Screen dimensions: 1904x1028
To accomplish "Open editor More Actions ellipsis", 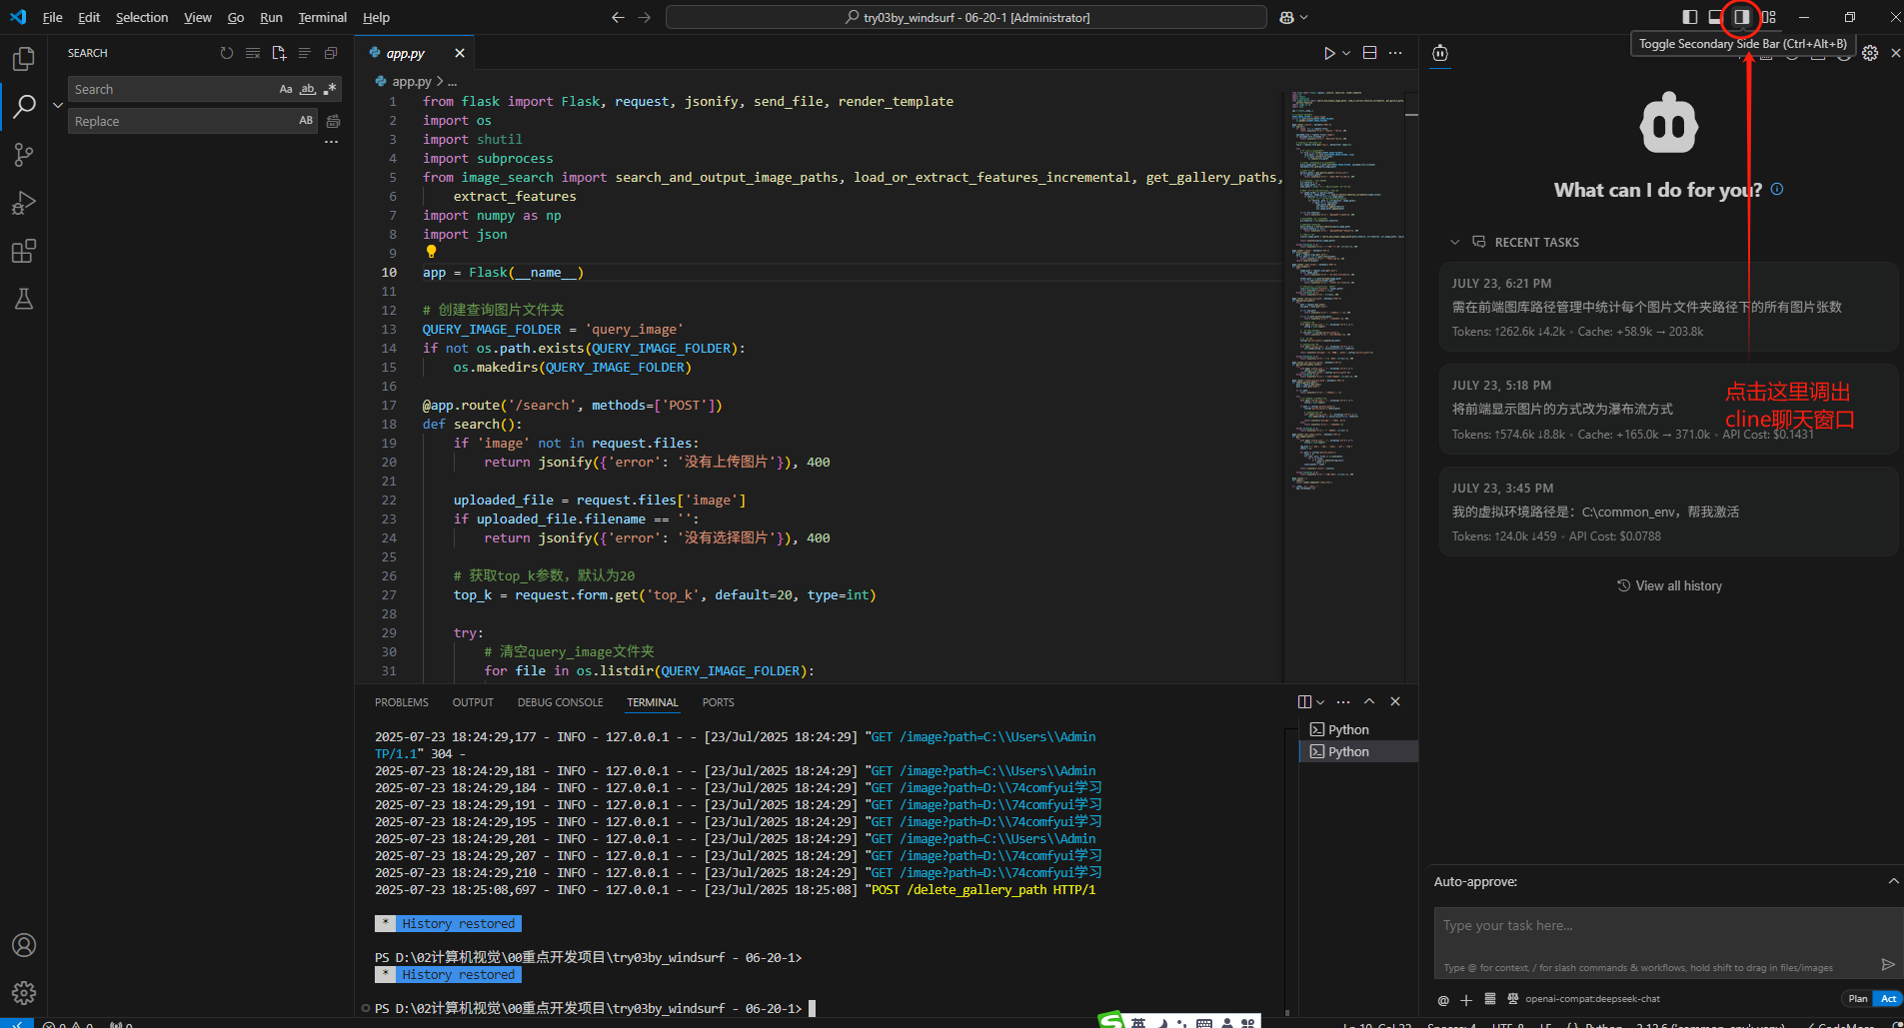I will pyautogui.click(x=1395, y=53).
